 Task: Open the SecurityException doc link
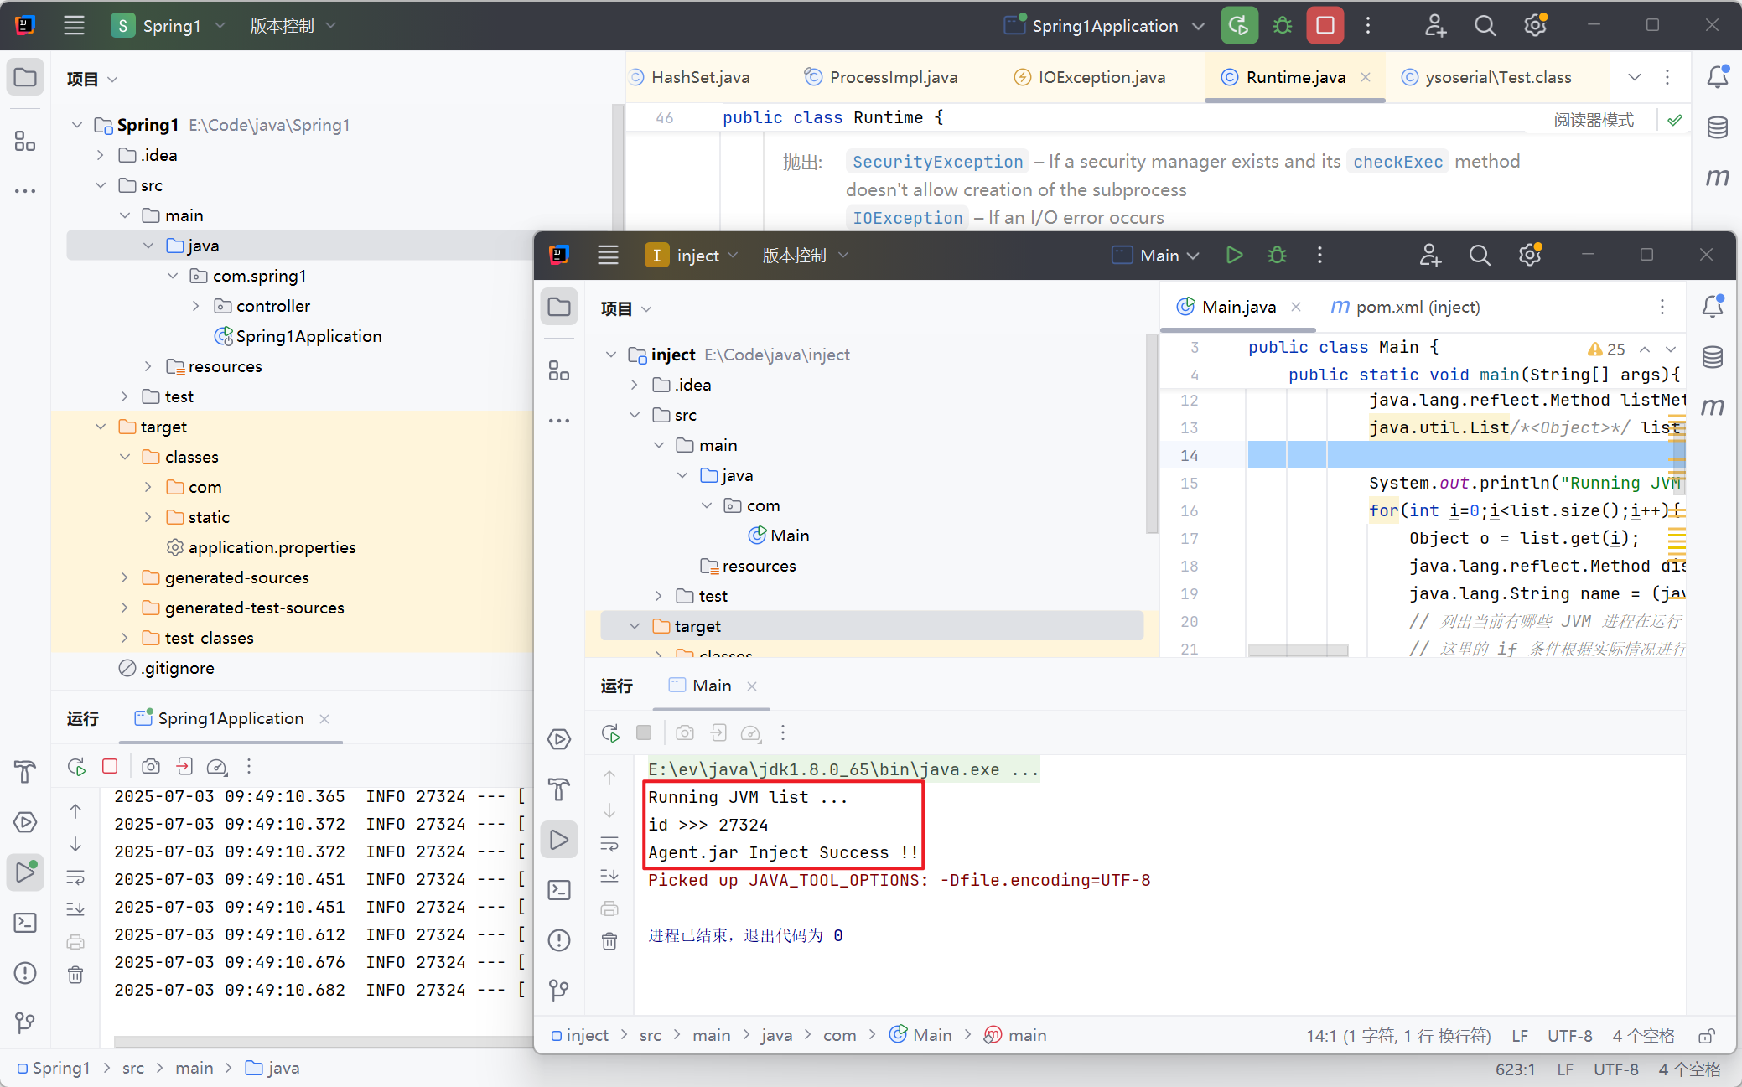[937, 162]
